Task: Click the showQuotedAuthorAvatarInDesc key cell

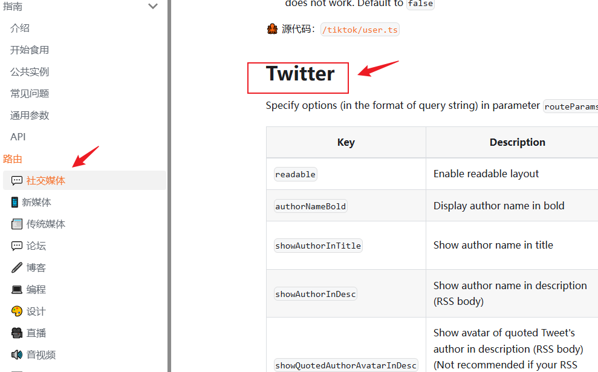Action: 346,365
